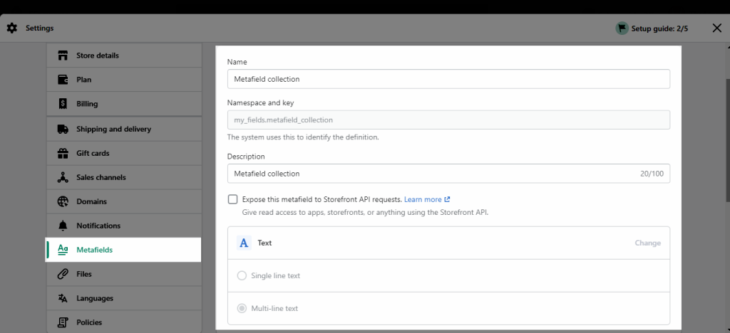Image resolution: width=730 pixels, height=333 pixels.
Task: Click into the Description text field
Action: 448,173
